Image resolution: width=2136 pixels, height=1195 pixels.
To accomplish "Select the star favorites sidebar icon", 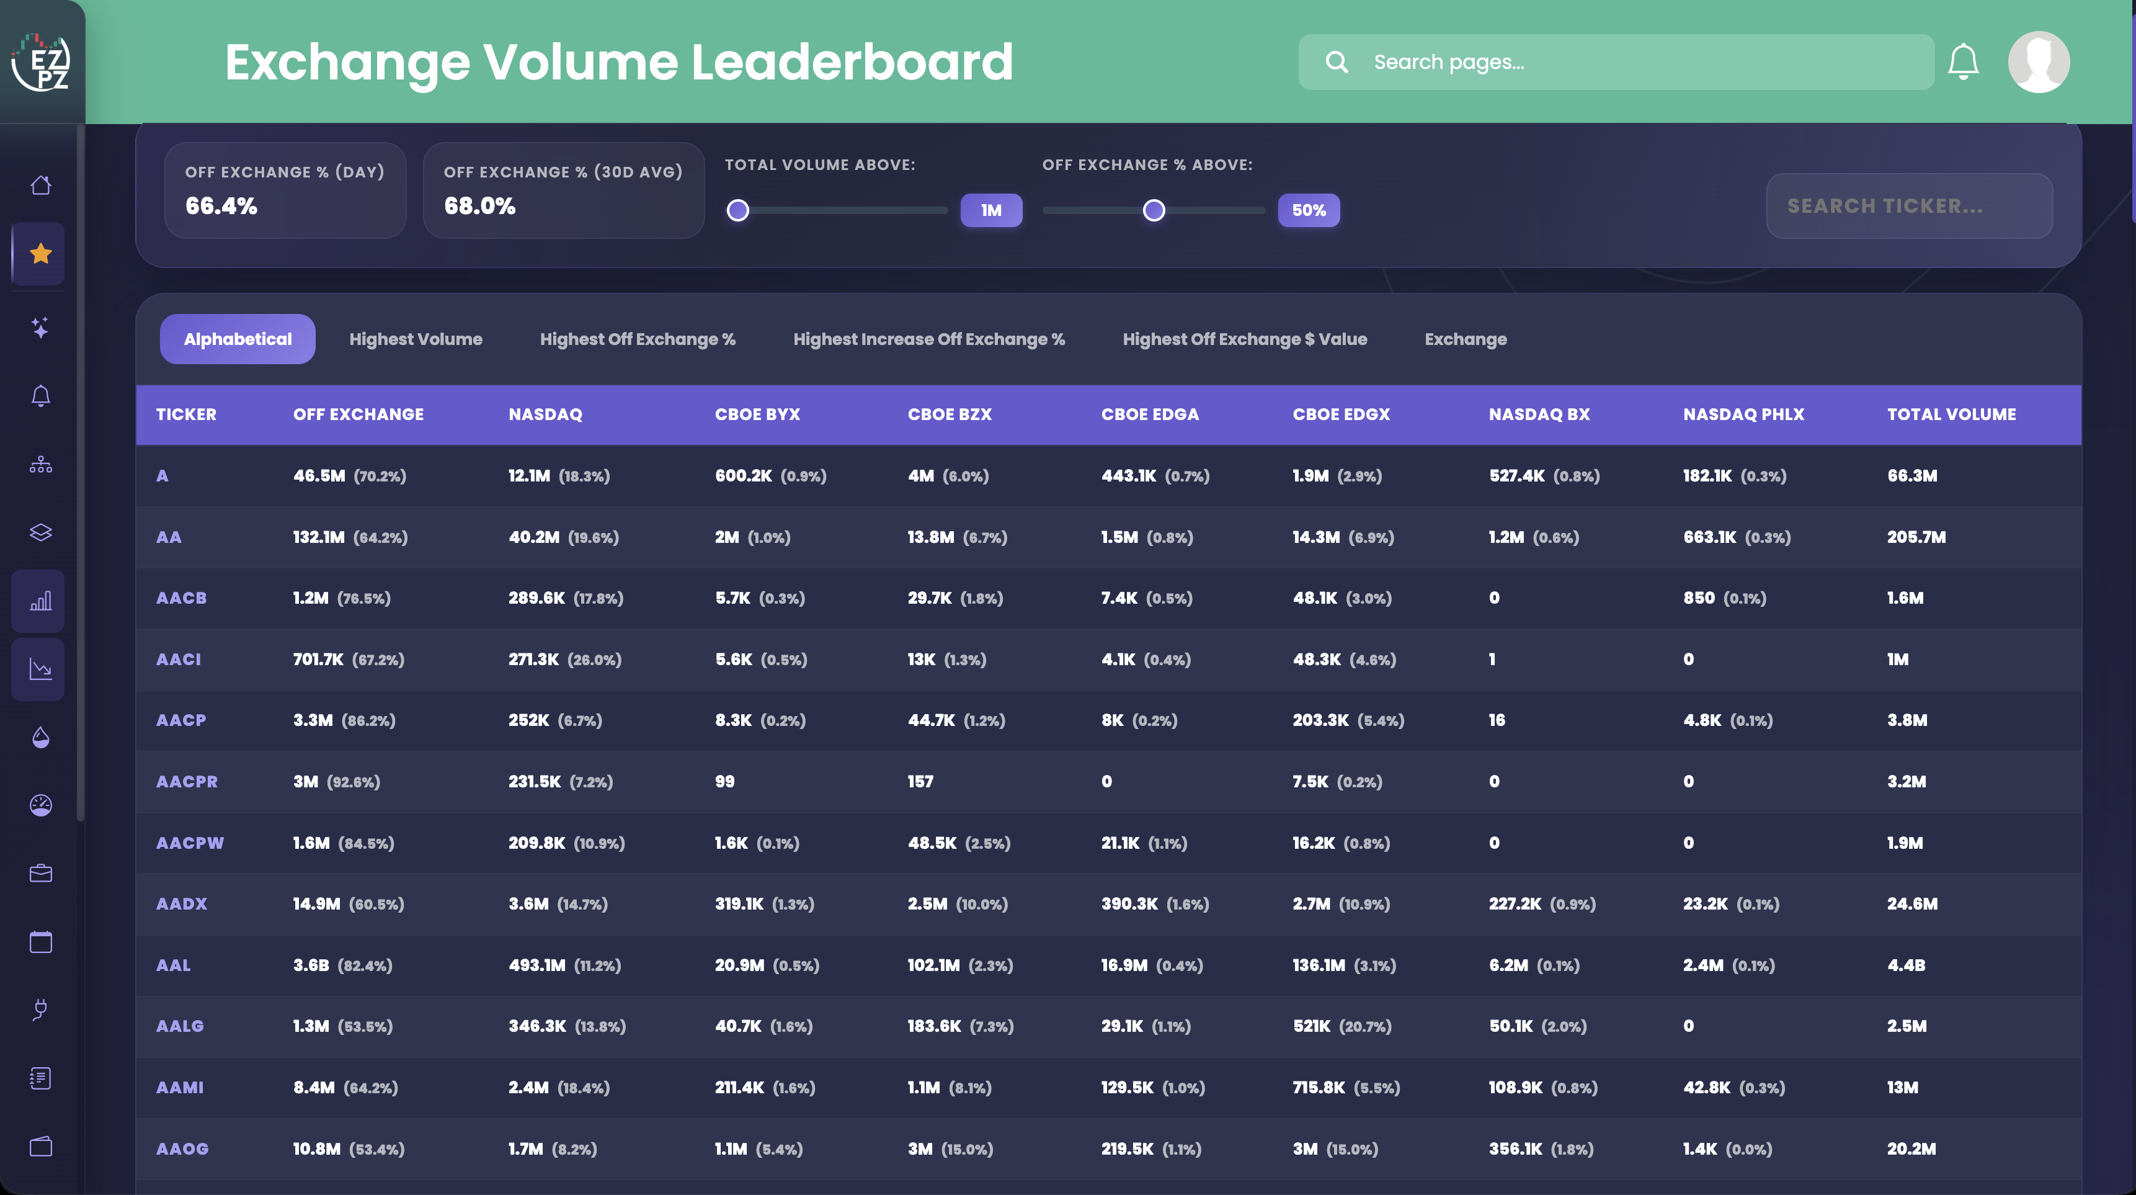I will click(41, 254).
